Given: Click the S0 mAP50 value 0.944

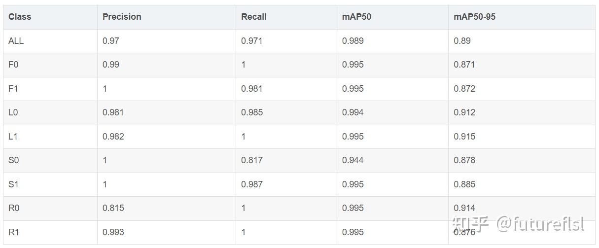Looking at the screenshot, I should coord(353,160).
